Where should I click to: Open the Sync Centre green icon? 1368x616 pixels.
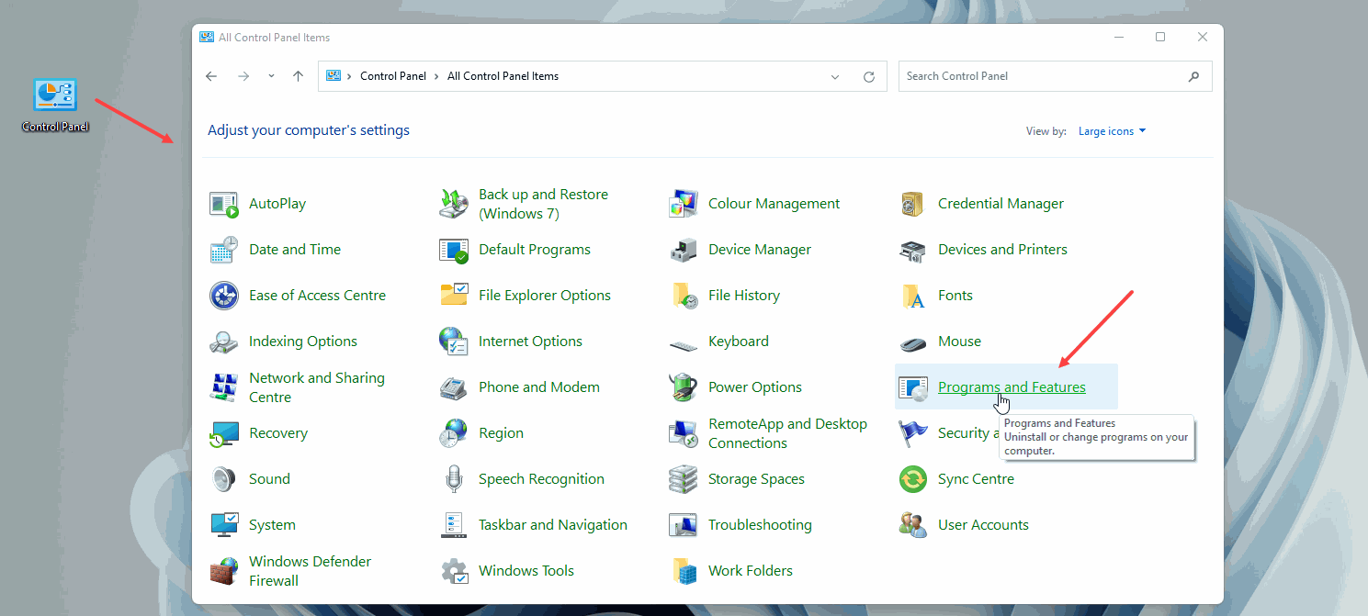click(x=912, y=479)
